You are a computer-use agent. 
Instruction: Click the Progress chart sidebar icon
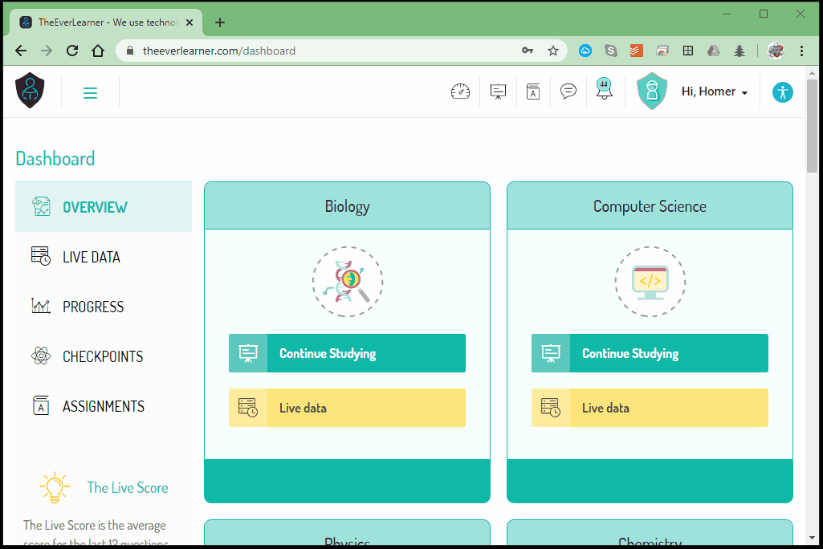pyautogui.click(x=41, y=306)
